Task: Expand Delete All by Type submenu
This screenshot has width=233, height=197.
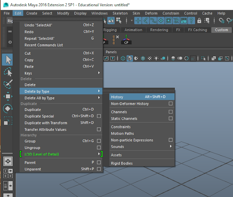Action: click(61, 98)
